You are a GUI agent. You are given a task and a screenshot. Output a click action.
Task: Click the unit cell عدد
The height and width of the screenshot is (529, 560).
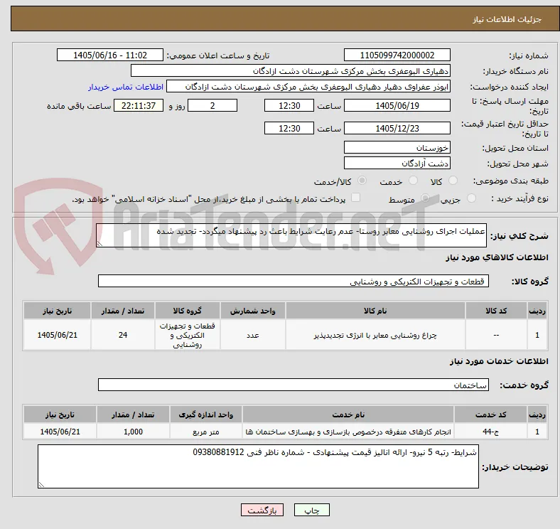[252, 335]
